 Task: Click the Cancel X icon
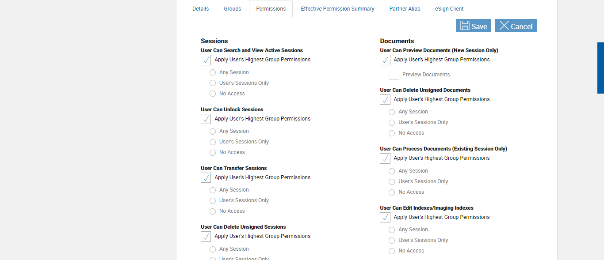504,26
